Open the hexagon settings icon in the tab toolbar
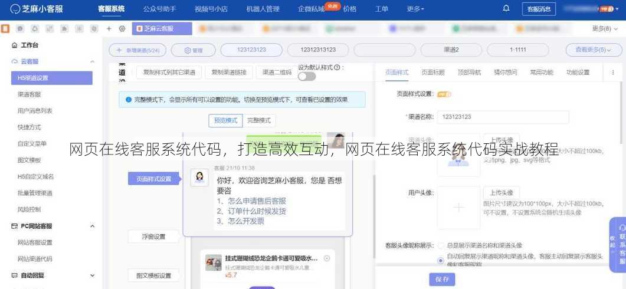Image resolution: width=626 pixels, height=289 pixels. tap(122, 29)
